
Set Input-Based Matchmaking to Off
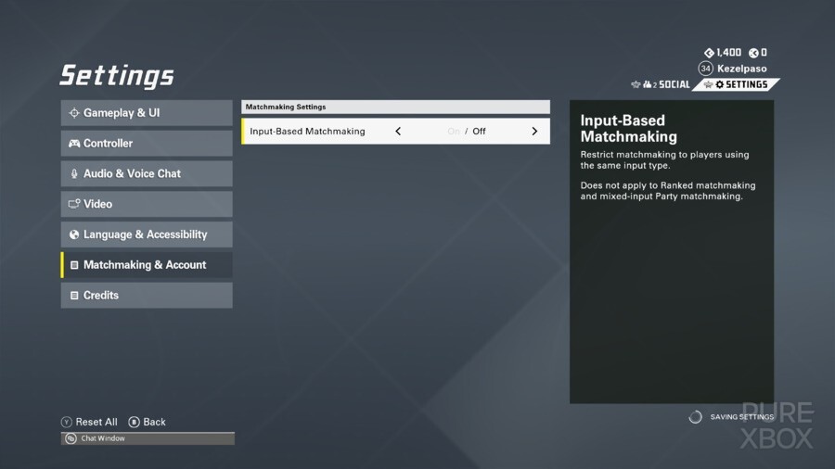pos(479,132)
